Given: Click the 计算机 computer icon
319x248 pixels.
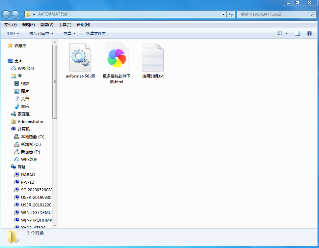Looking at the screenshot, I should pos(13,129).
